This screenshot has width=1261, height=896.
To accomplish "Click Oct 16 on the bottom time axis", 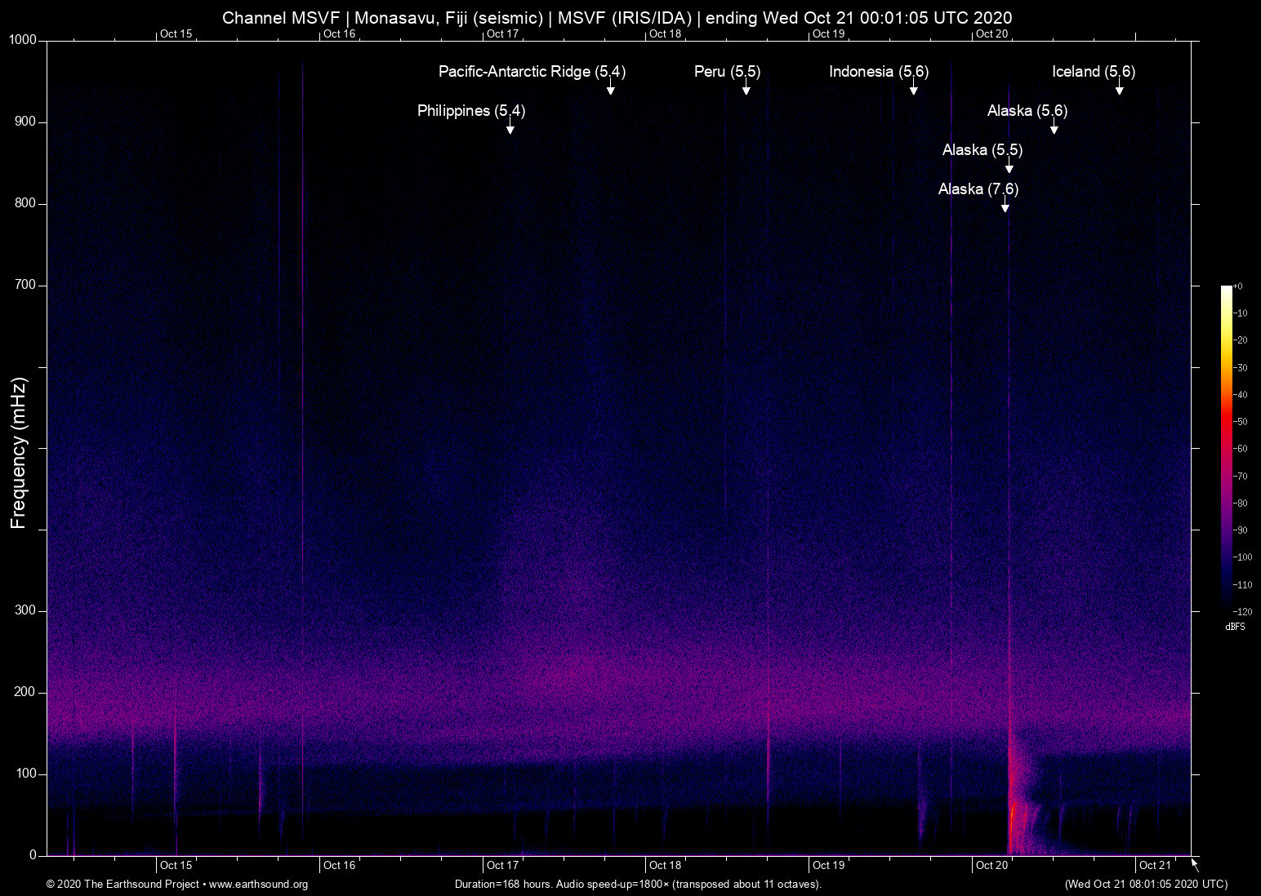I will (x=339, y=865).
